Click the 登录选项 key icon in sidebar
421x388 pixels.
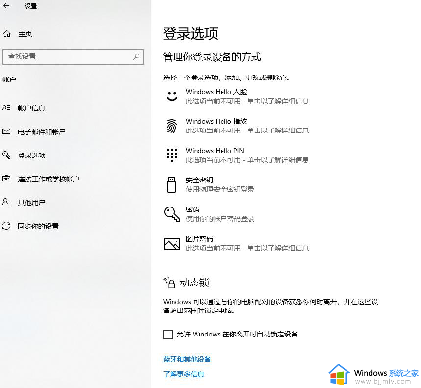6,155
